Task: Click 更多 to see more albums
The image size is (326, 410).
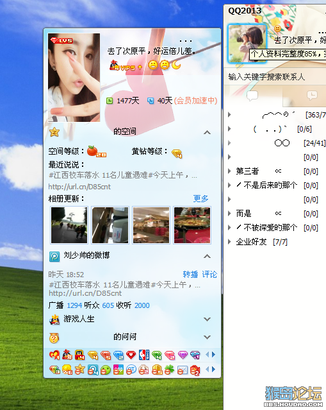Action: (x=200, y=199)
